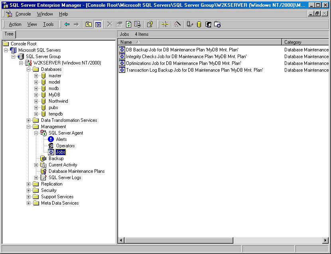Expand the Replication folder

tap(28, 184)
